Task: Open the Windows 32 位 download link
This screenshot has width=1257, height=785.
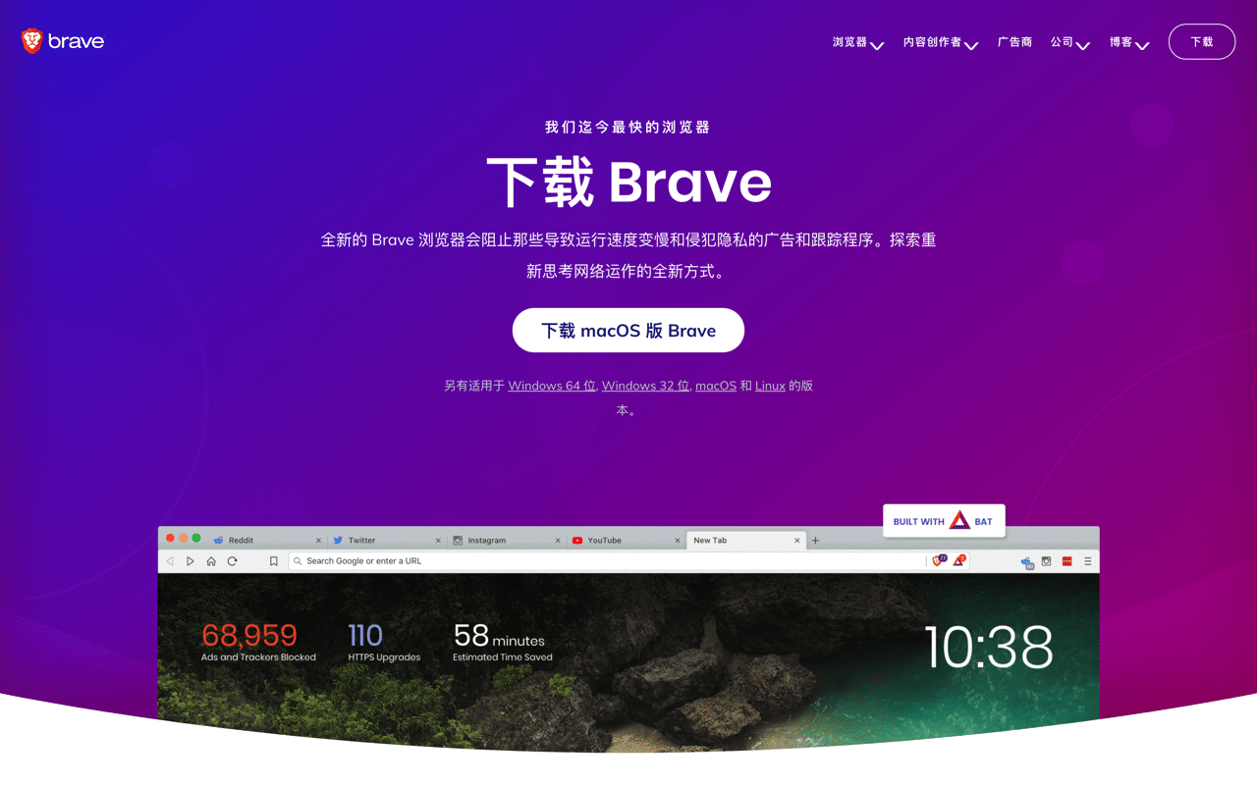Action: coord(645,386)
